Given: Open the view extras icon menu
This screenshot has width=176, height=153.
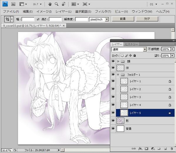Looking at the screenshot, I should click(x=23, y=4).
